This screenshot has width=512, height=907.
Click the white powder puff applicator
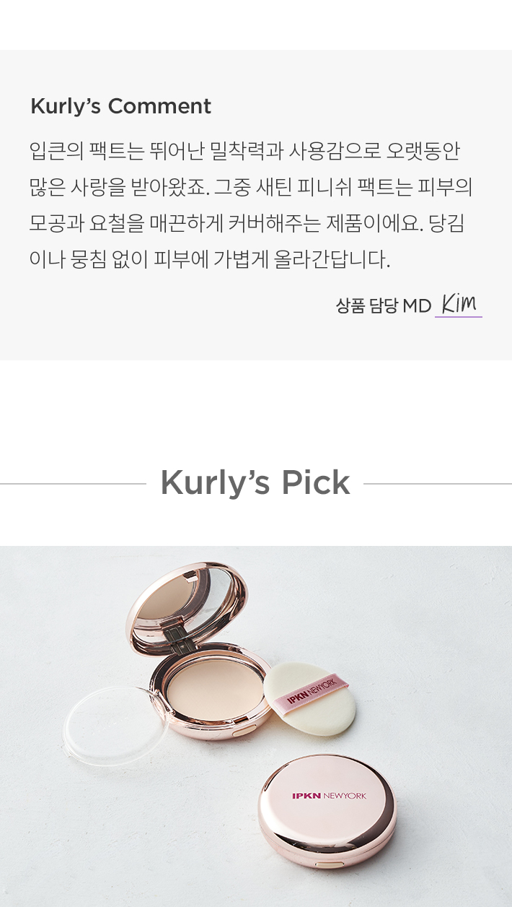pyautogui.click(x=312, y=698)
